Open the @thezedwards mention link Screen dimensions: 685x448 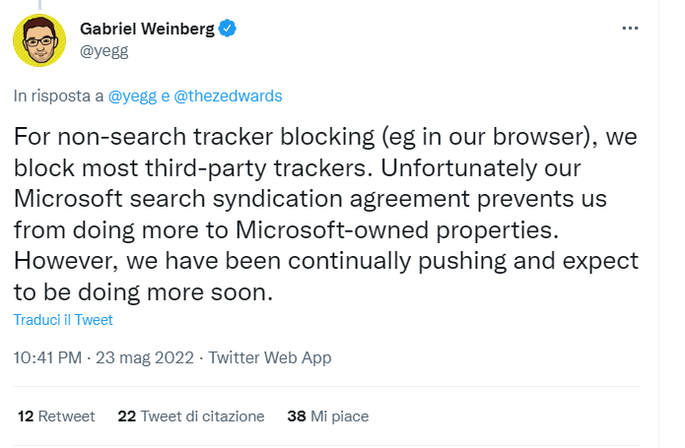[231, 96]
